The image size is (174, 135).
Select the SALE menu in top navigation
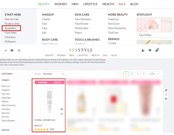(122, 4)
